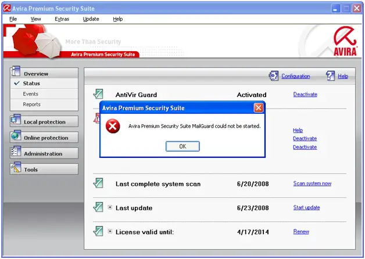Click the 6/23/2008 update date

point(253,208)
